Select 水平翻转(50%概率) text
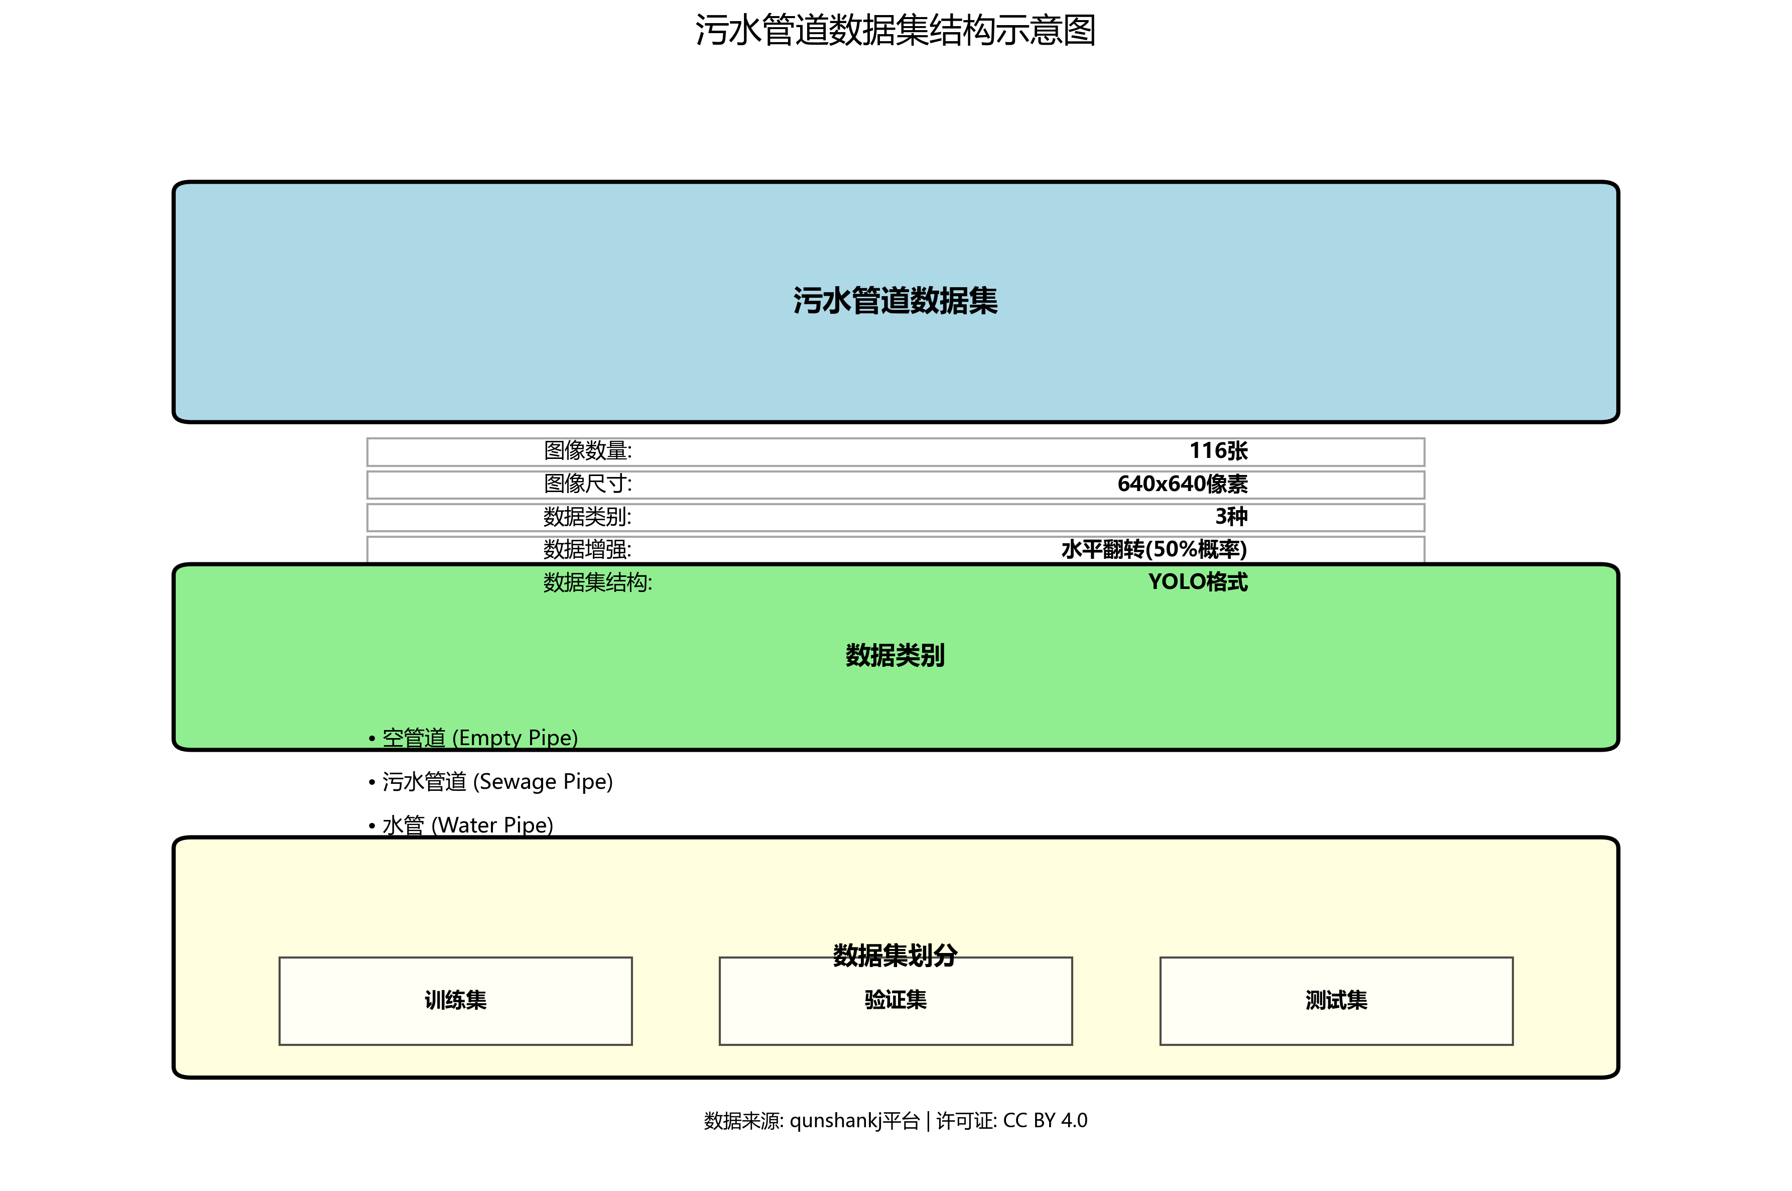Viewport: 1792px width, 1191px height. click(x=1154, y=549)
